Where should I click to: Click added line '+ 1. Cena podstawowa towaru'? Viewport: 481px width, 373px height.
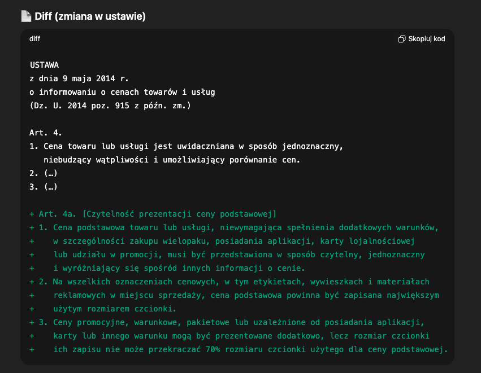point(234,227)
